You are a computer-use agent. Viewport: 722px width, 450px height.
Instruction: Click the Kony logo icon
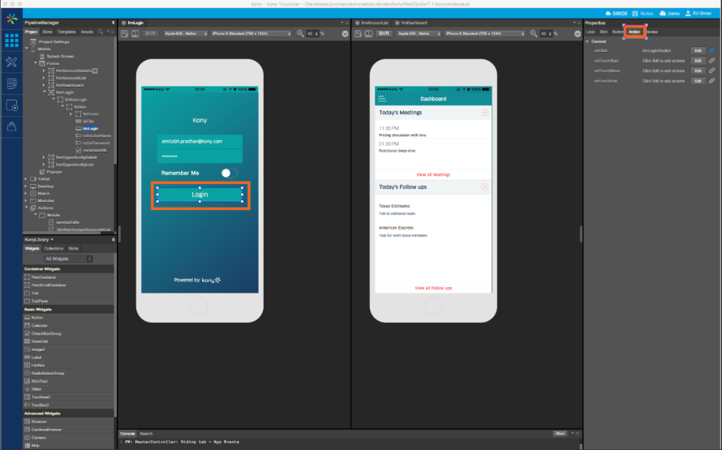(12, 19)
